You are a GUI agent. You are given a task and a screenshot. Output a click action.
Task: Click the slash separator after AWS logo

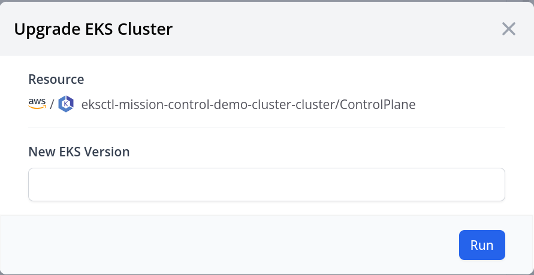(x=52, y=104)
